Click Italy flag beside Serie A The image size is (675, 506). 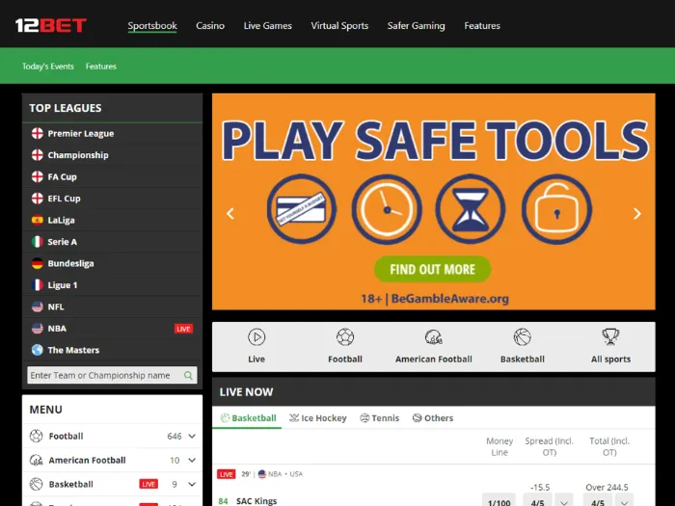point(38,242)
